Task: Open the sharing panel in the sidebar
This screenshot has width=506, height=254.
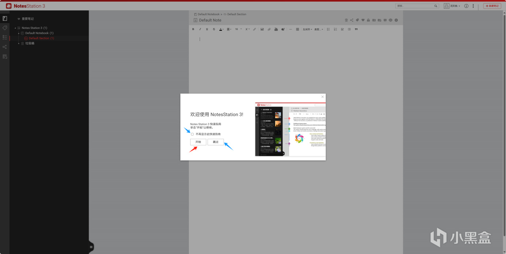Action: coord(5,47)
